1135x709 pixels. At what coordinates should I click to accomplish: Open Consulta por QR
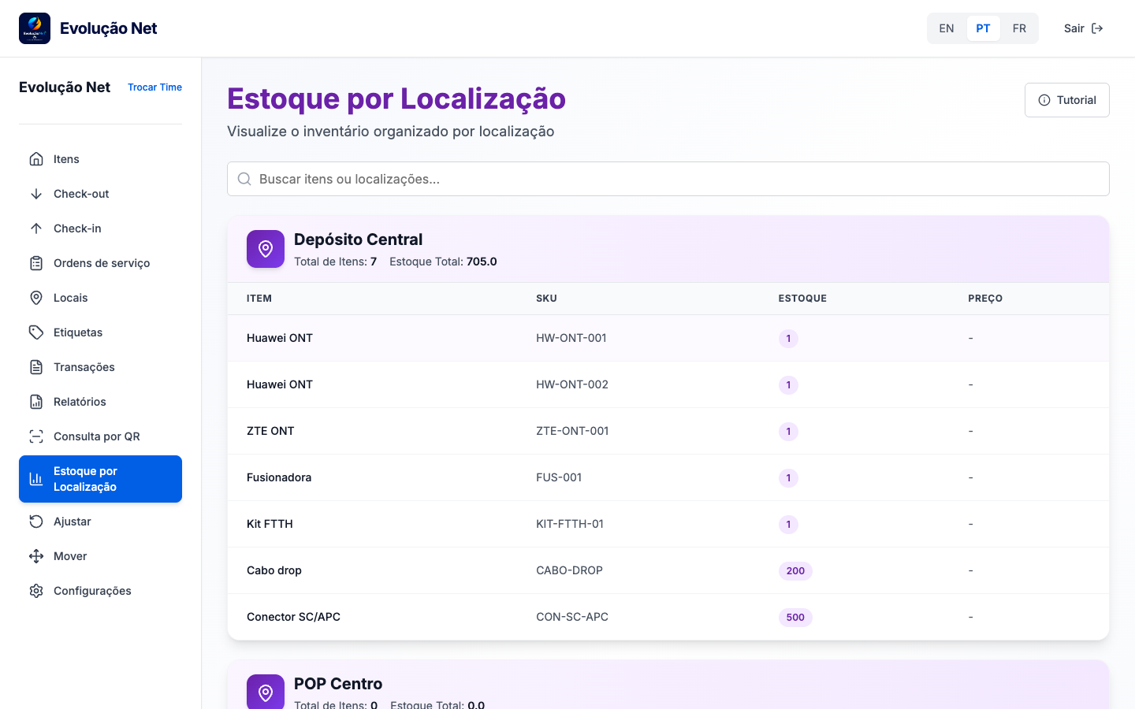tap(100, 436)
